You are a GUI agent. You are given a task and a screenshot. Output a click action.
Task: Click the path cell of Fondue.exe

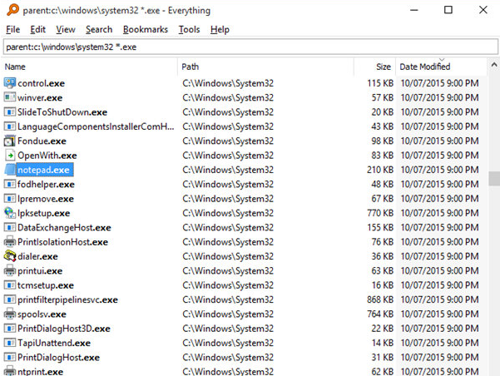pos(228,141)
